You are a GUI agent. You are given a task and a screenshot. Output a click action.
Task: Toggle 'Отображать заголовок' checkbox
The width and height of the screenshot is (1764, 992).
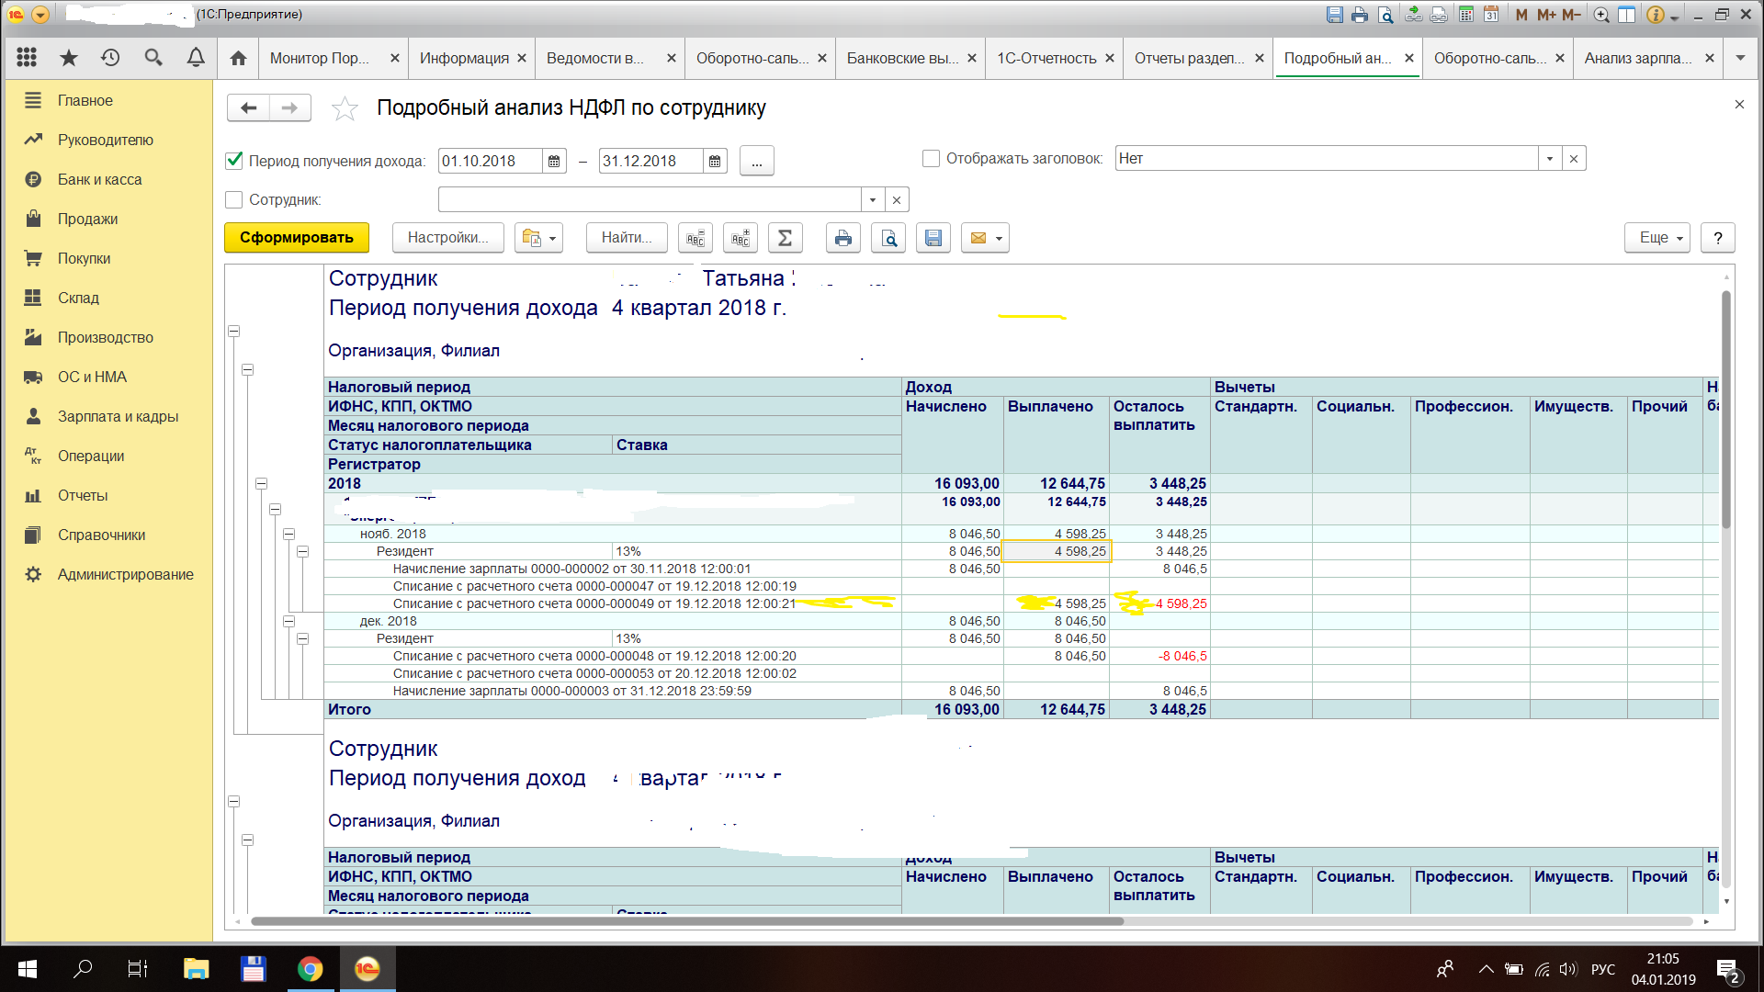pos(931,158)
